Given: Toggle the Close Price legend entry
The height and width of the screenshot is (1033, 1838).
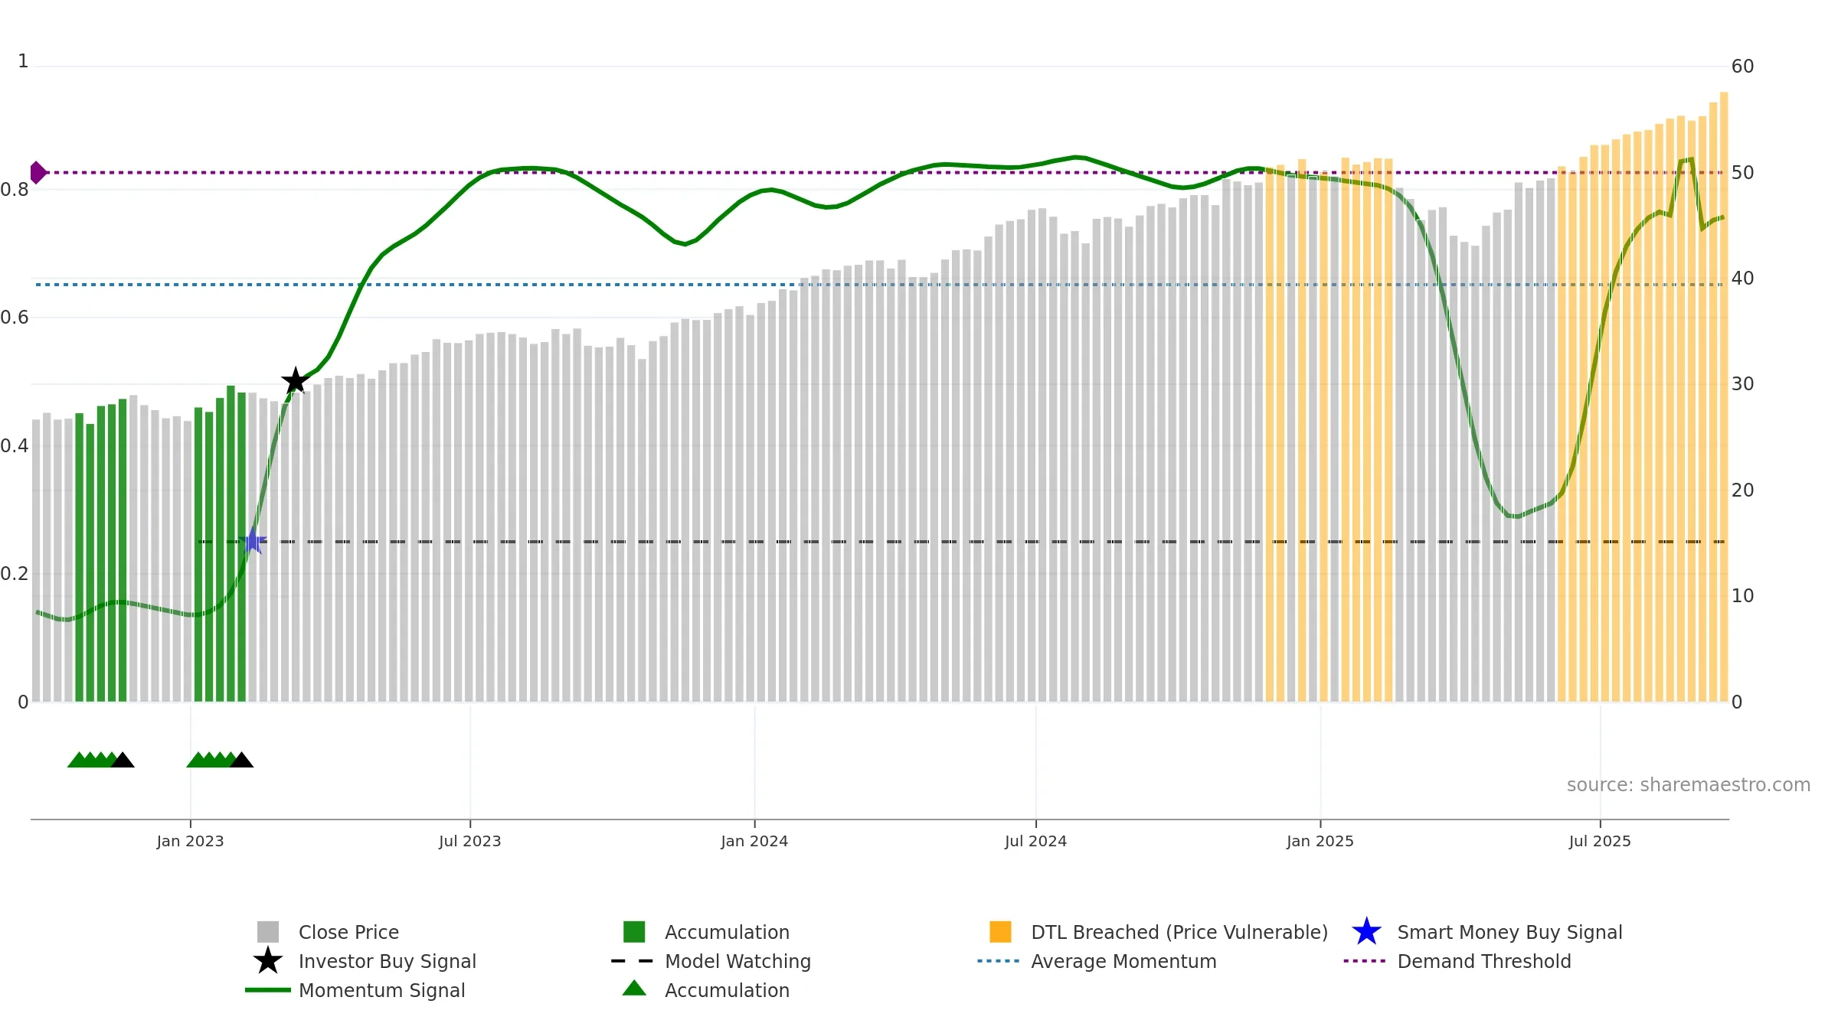Looking at the screenshot, I should point(329,932).
